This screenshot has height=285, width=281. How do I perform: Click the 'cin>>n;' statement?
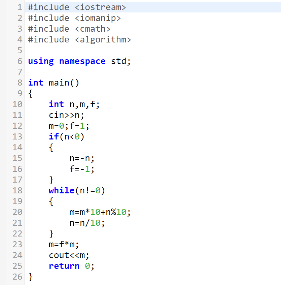tap(66, 115)
